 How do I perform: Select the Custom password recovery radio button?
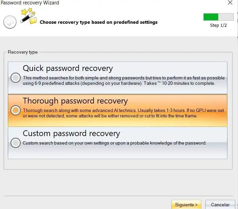(15, 143)
